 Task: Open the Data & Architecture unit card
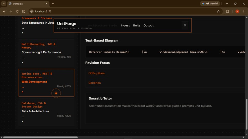pyautogui.click(x=46, y=112)
